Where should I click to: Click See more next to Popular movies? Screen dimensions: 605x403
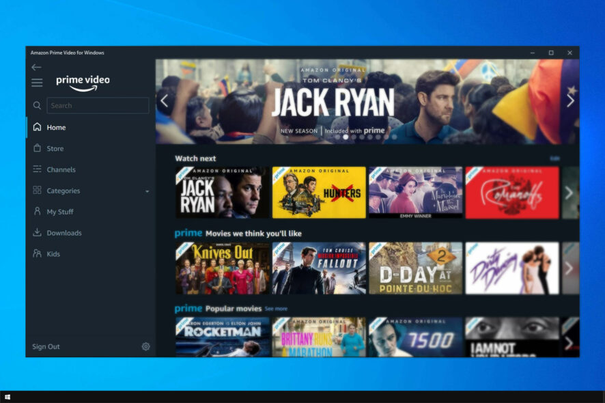[x=276, y=309]
